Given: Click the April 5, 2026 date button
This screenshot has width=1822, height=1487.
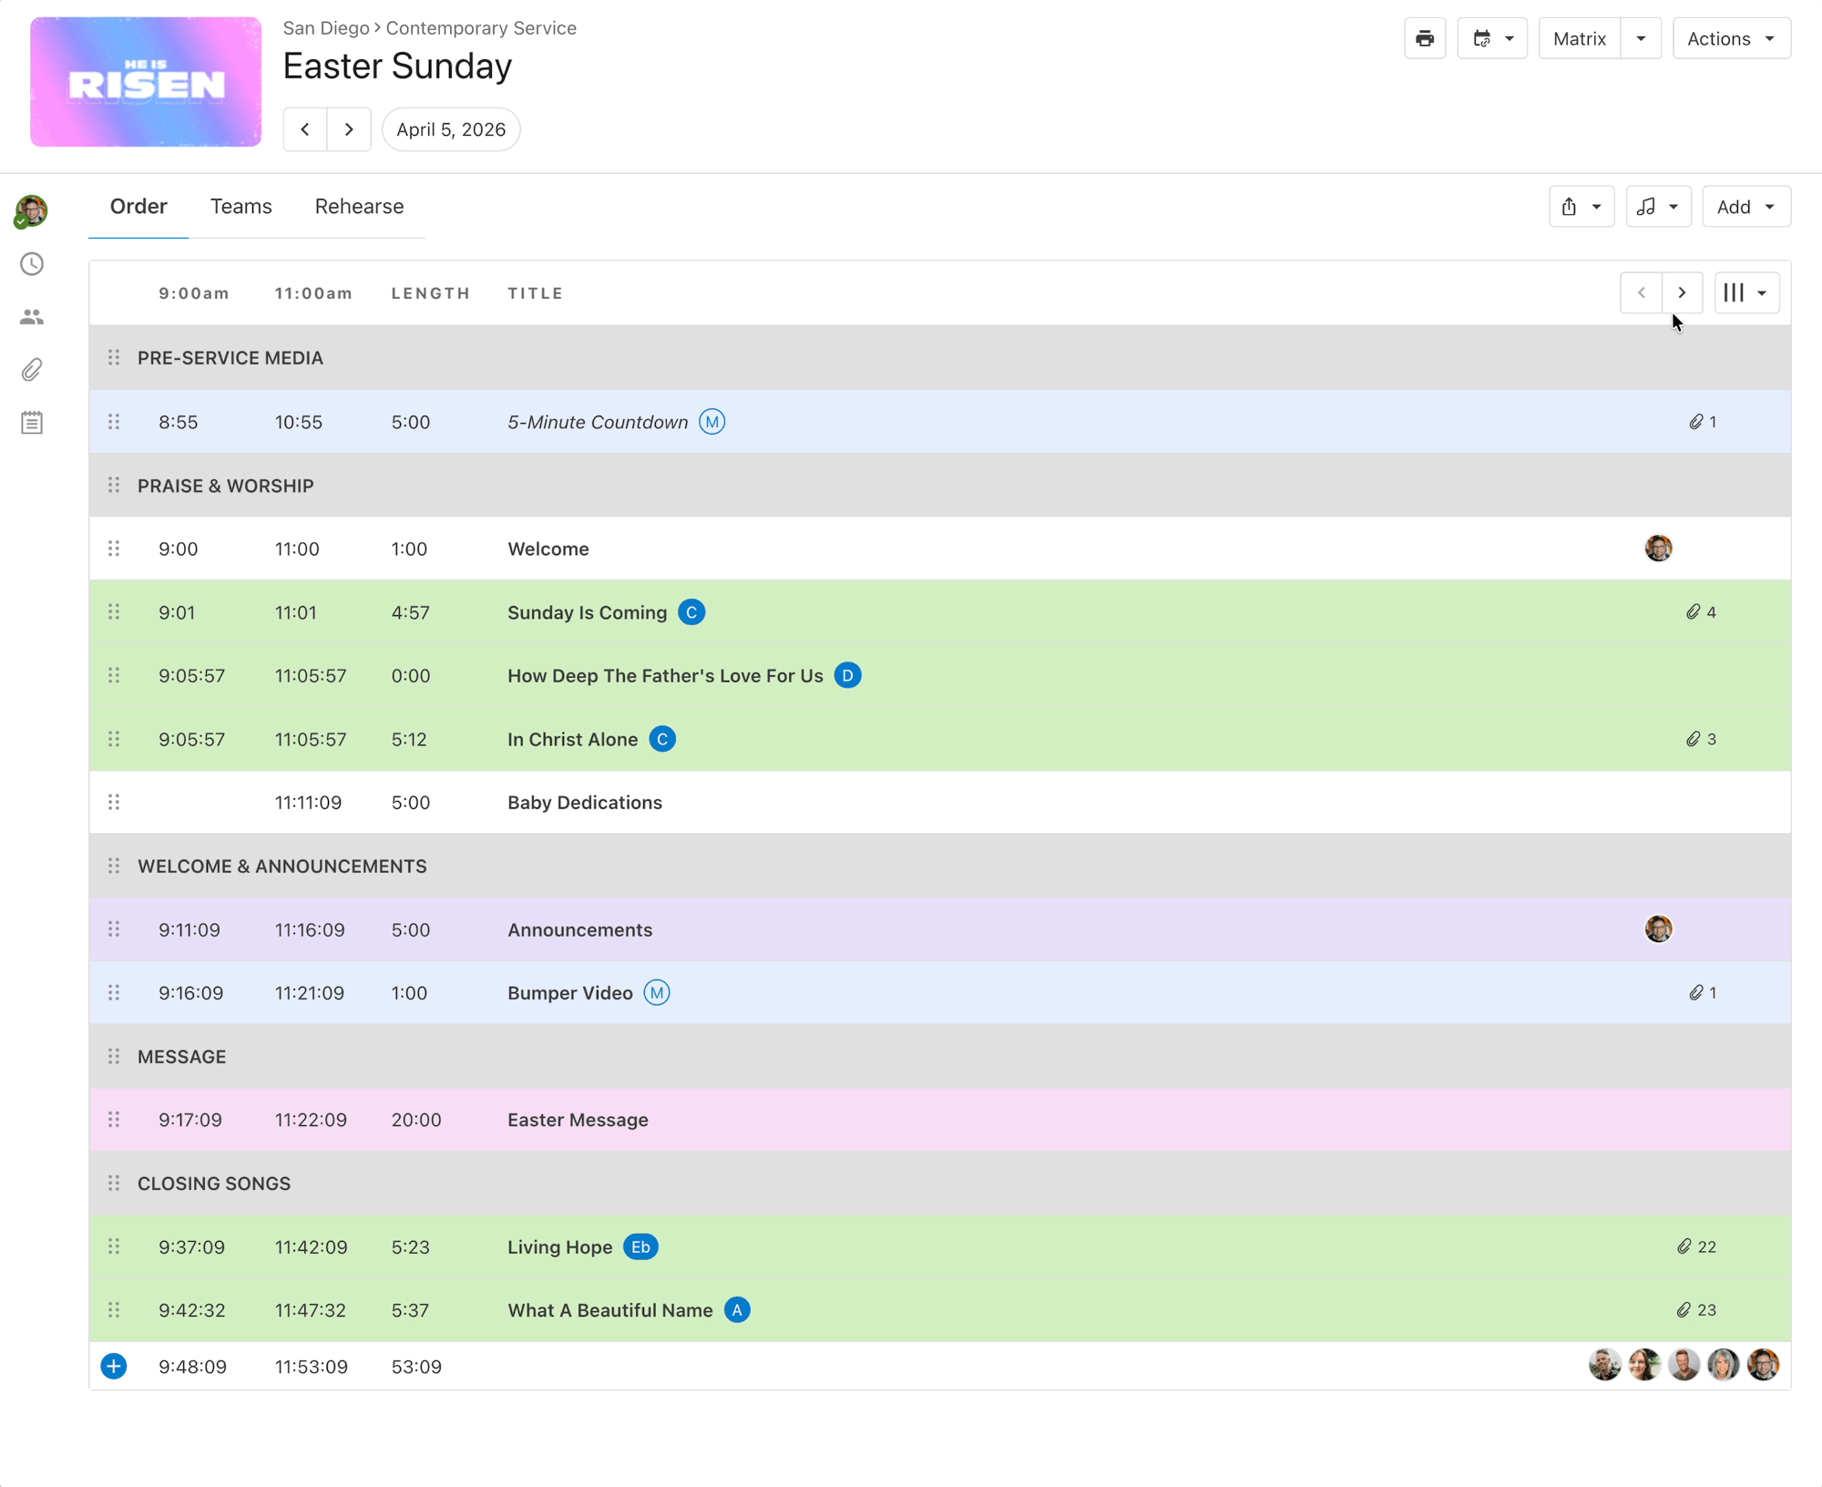Looking at the screenshot, I should point(451,129).
